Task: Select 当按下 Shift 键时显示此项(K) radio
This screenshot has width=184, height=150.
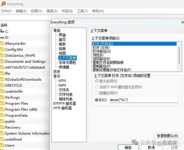Action: (x=97, y=87)
